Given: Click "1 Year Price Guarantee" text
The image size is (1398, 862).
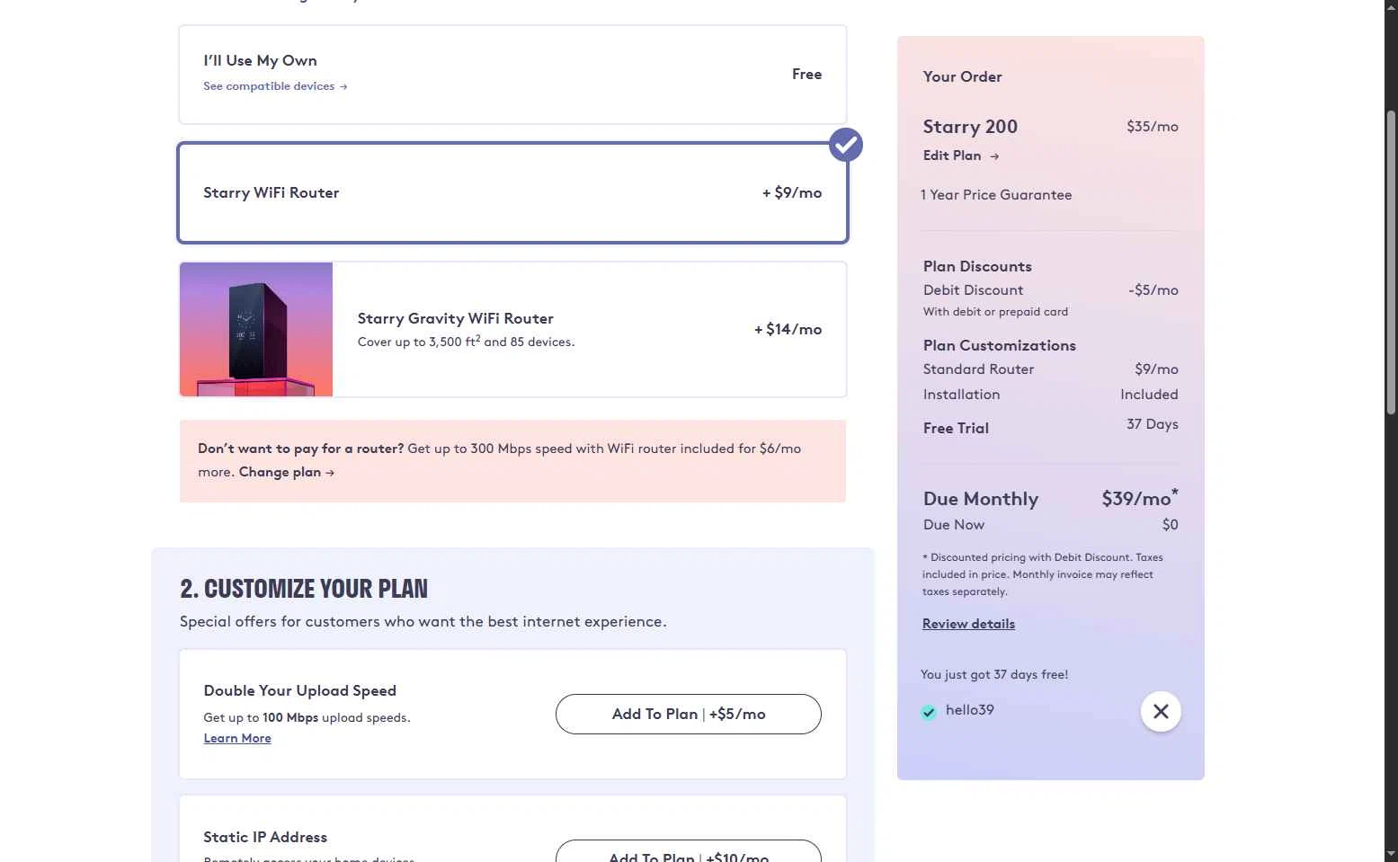Looking at the screenshot, I should (996, 195).
